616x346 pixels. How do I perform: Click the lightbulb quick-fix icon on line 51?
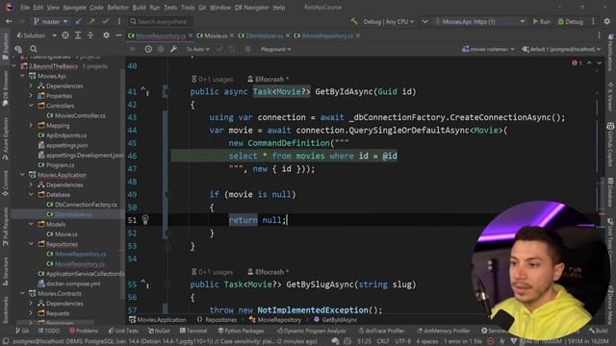pos(145,219)
